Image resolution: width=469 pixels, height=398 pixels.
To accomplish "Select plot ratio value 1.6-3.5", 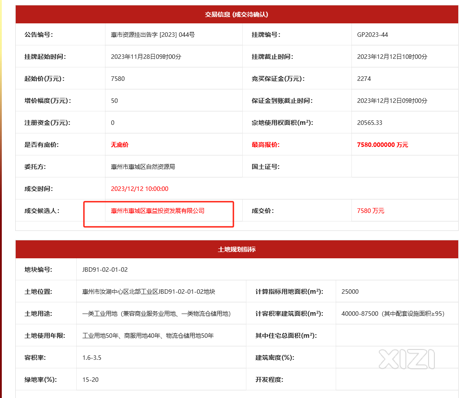I will (92, 358).
